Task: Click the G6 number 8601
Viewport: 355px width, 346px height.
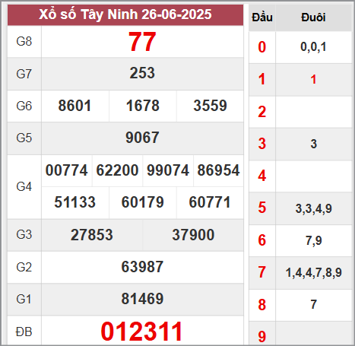Action: click(74, 106)
